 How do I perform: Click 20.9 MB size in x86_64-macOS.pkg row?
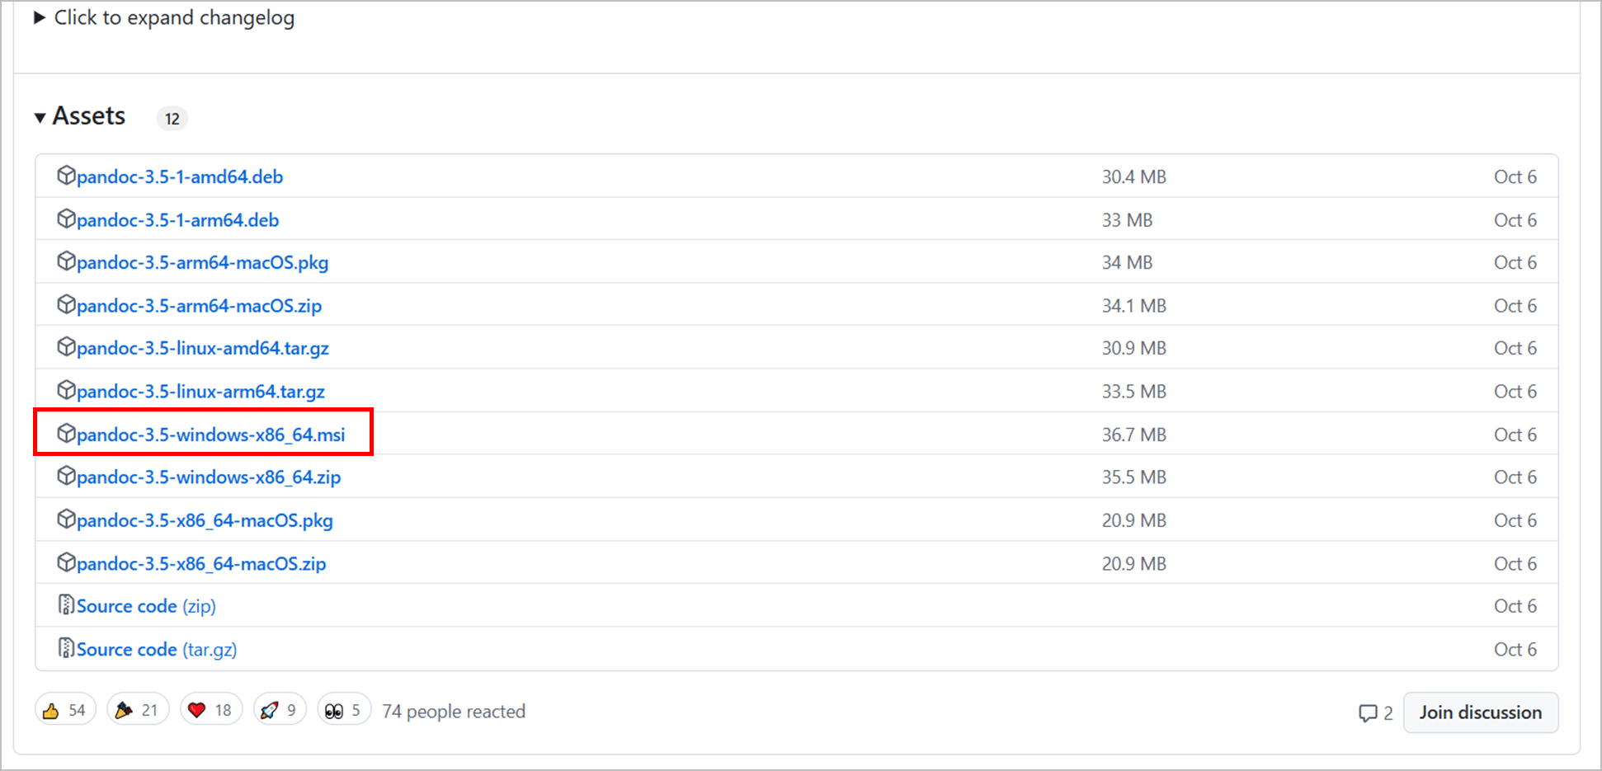(1134, 521)
